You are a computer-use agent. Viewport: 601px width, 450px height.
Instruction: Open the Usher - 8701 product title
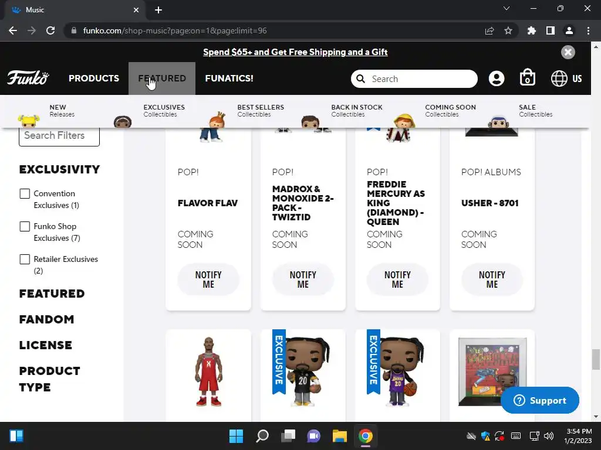(x=490, y=203)
